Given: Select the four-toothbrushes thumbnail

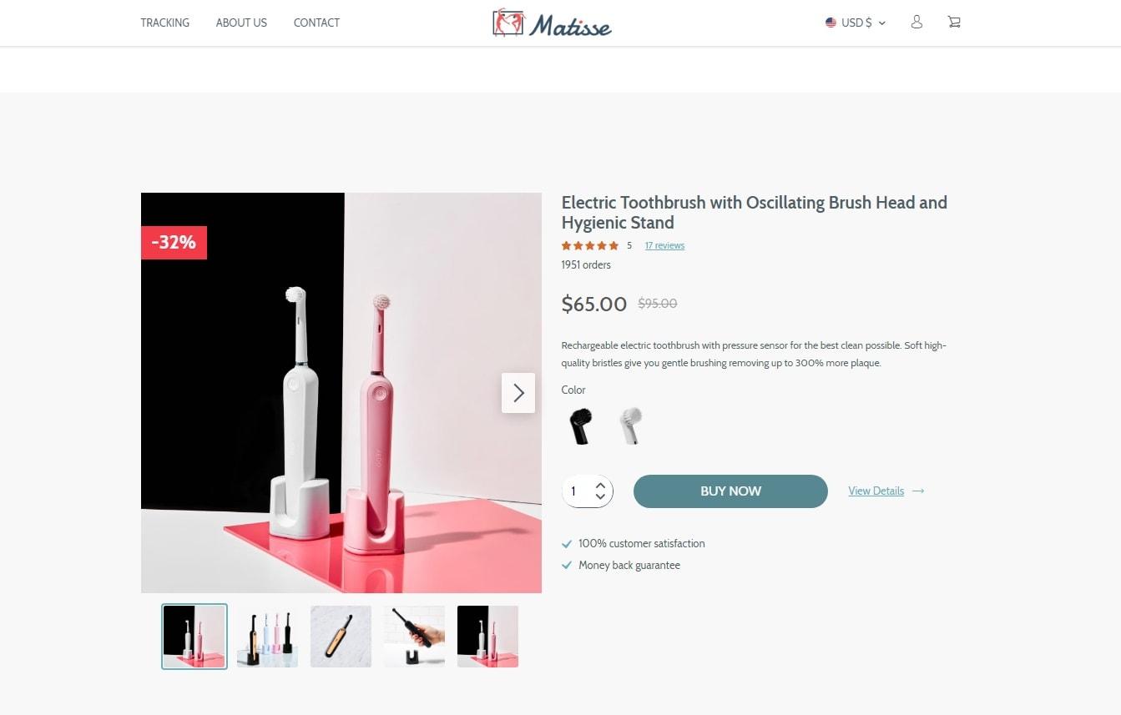Looking at the screenshot, I should (267, 637).
